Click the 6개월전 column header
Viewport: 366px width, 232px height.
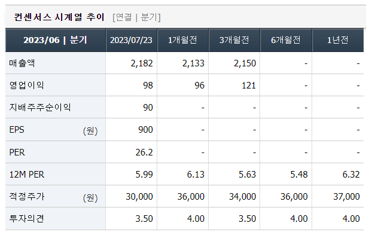tap(286, 40)
